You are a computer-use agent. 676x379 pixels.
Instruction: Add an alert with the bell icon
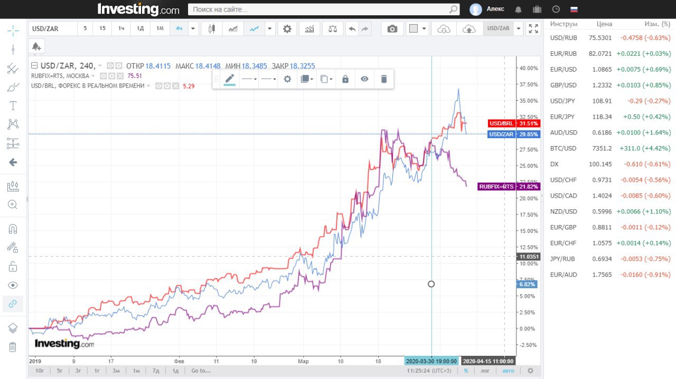(x=36, y=46)
